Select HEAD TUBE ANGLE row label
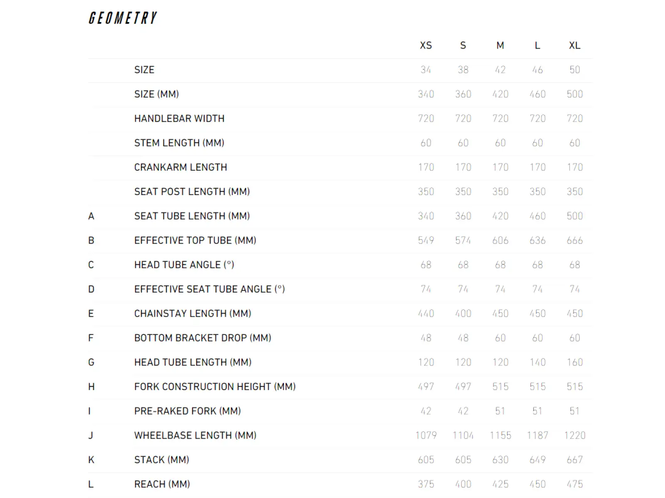This screenshot has height=498, width=665. pos(184,265)
